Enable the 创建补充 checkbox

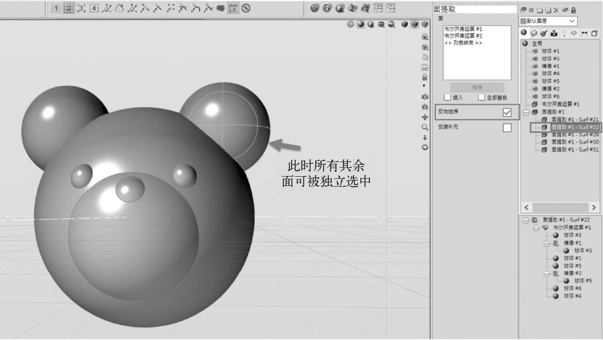[x=507, y=128]
